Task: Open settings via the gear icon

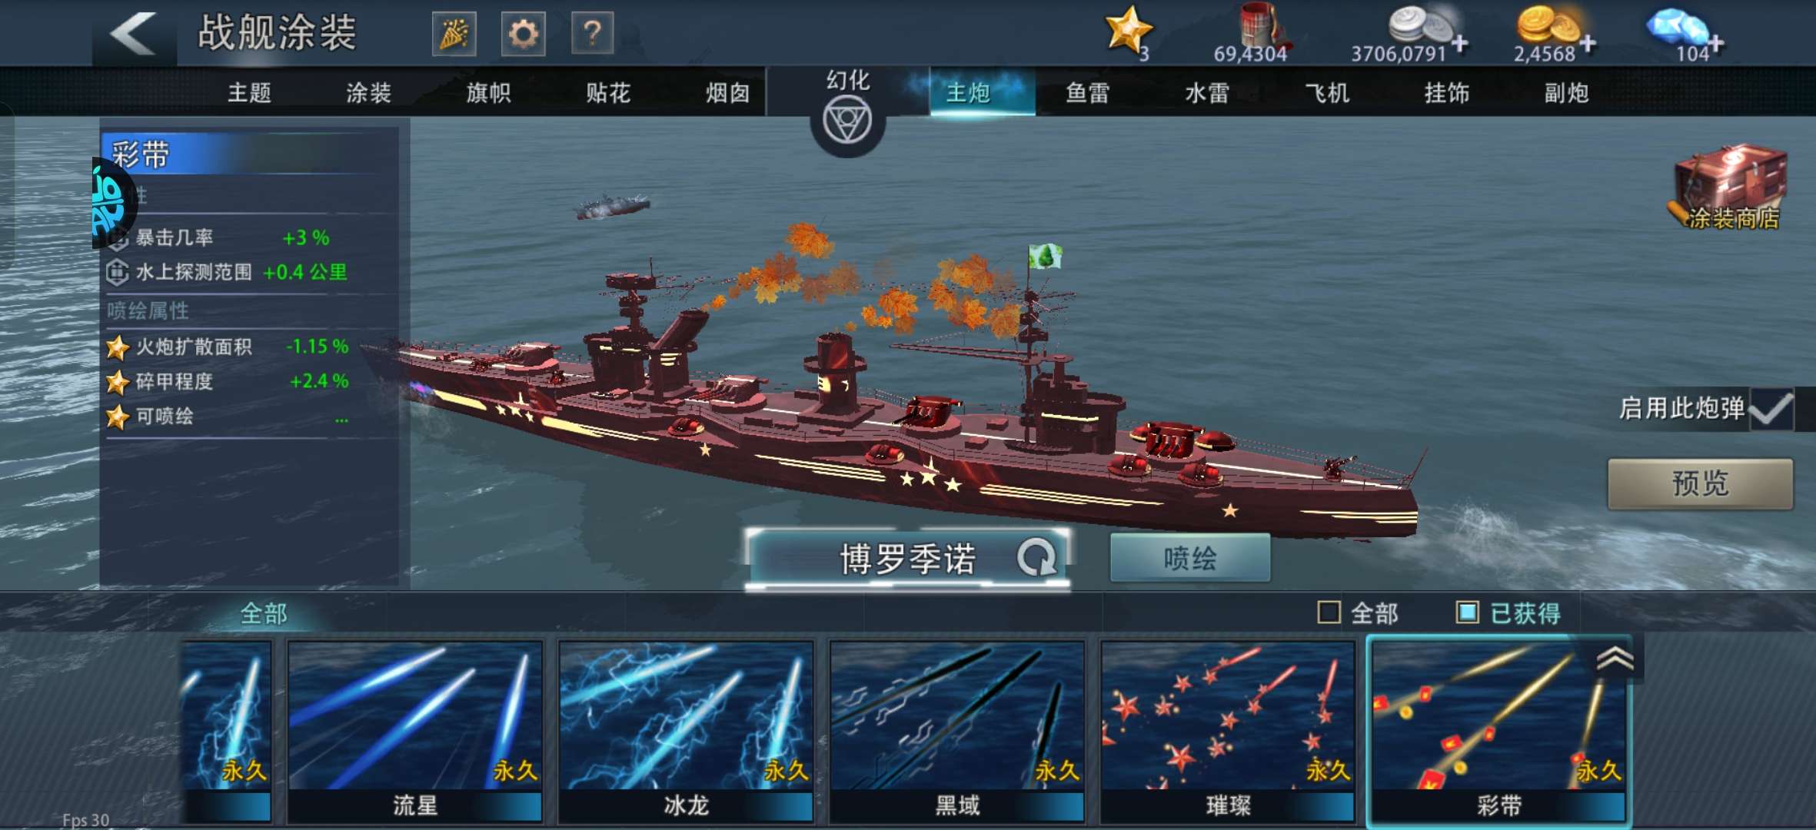Action: 523,34
